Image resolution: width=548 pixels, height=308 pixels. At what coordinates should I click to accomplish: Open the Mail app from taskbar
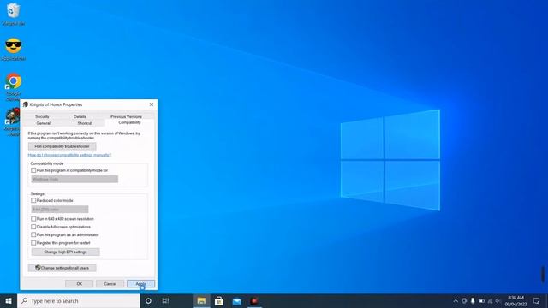click(x=236, y=301)
